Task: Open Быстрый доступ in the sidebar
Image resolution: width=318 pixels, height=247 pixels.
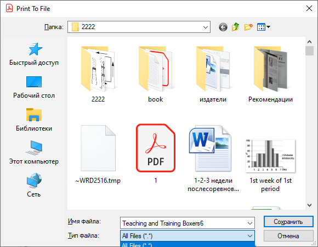Action: (x=34, y=54)
